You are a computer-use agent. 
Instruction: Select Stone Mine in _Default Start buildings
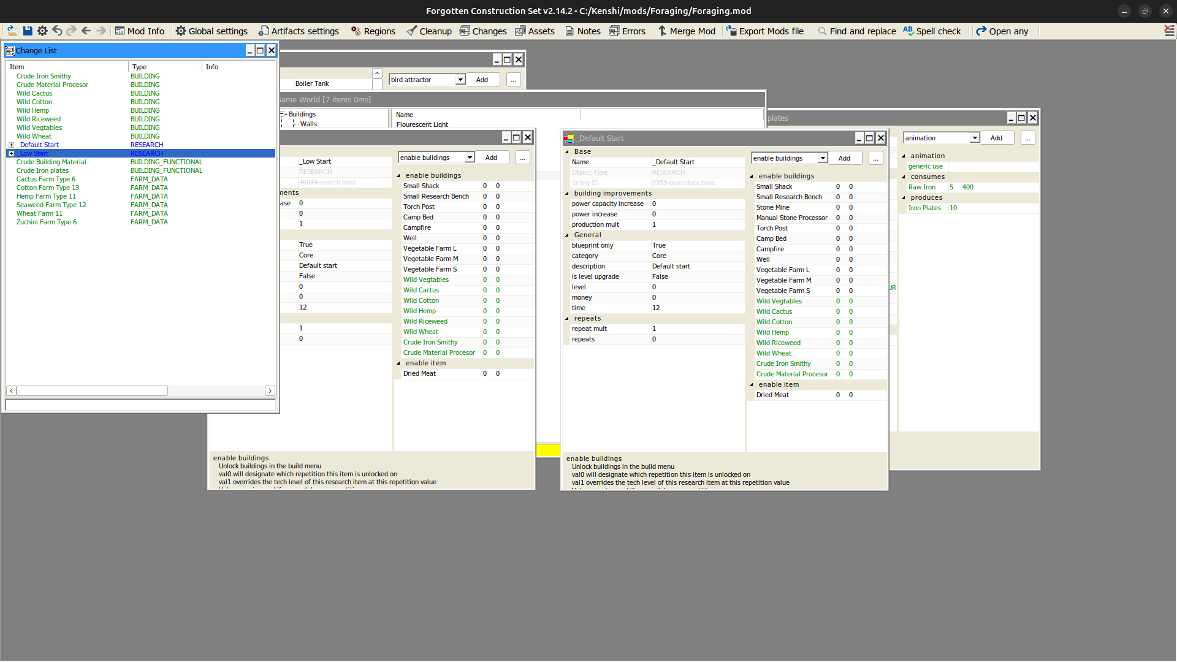[773, 207]
